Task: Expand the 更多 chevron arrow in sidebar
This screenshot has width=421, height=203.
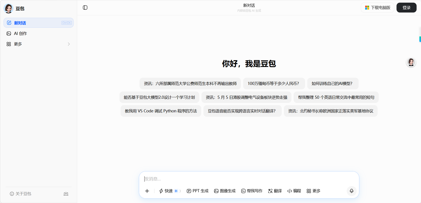Action: point(69,44)
